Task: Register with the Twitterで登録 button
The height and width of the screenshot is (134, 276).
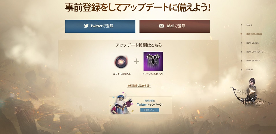Action: (x=100, y=26)
